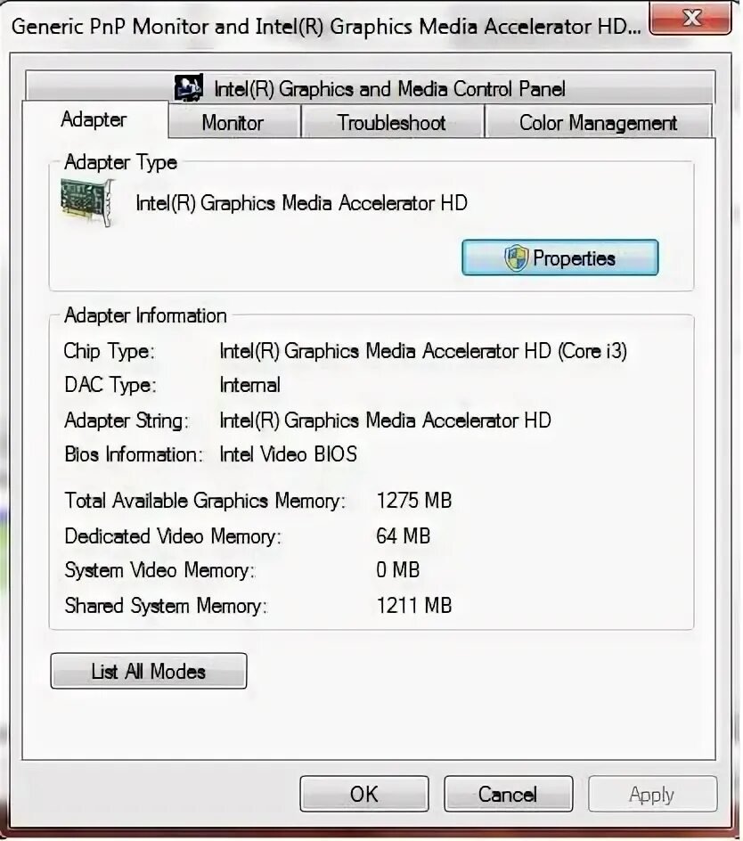The width and height of the screenshot is (743, 841).
Task: Click the dialog title bar text
Action: [326, 27]
